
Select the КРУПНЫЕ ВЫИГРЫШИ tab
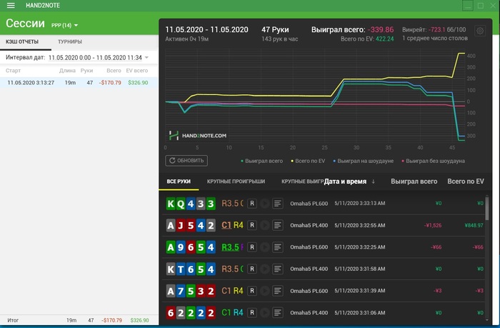click(x=302, y=182)
